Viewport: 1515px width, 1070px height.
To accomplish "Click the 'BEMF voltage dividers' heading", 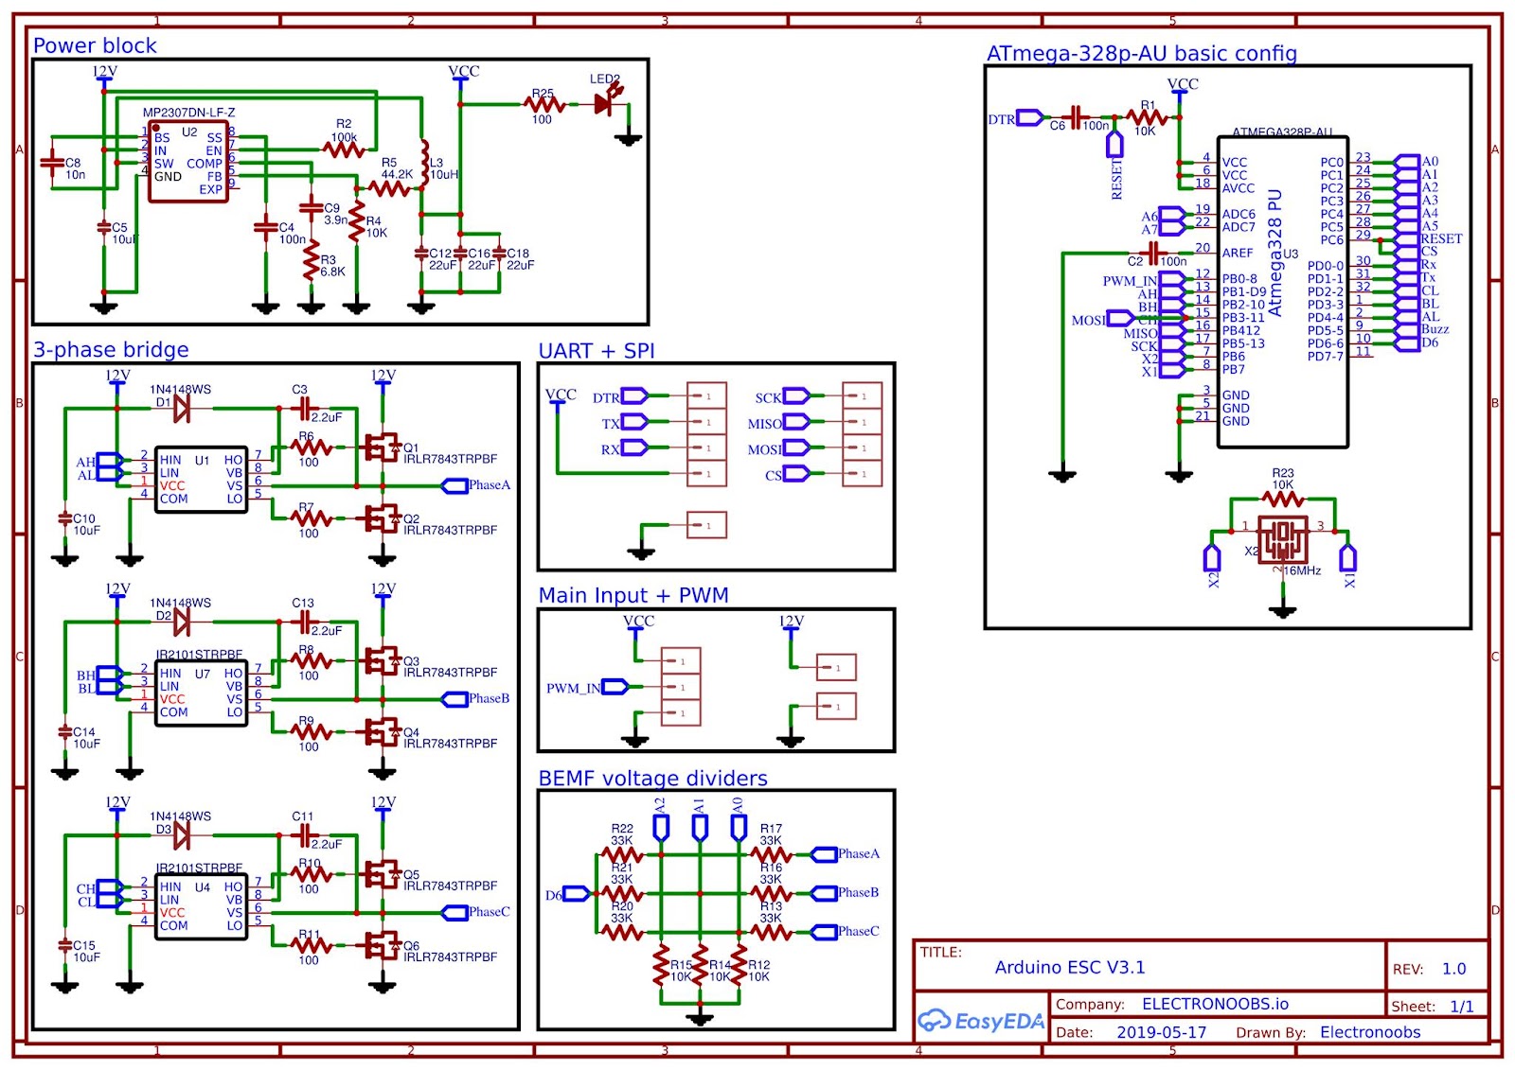I will [x=653, y=778].
